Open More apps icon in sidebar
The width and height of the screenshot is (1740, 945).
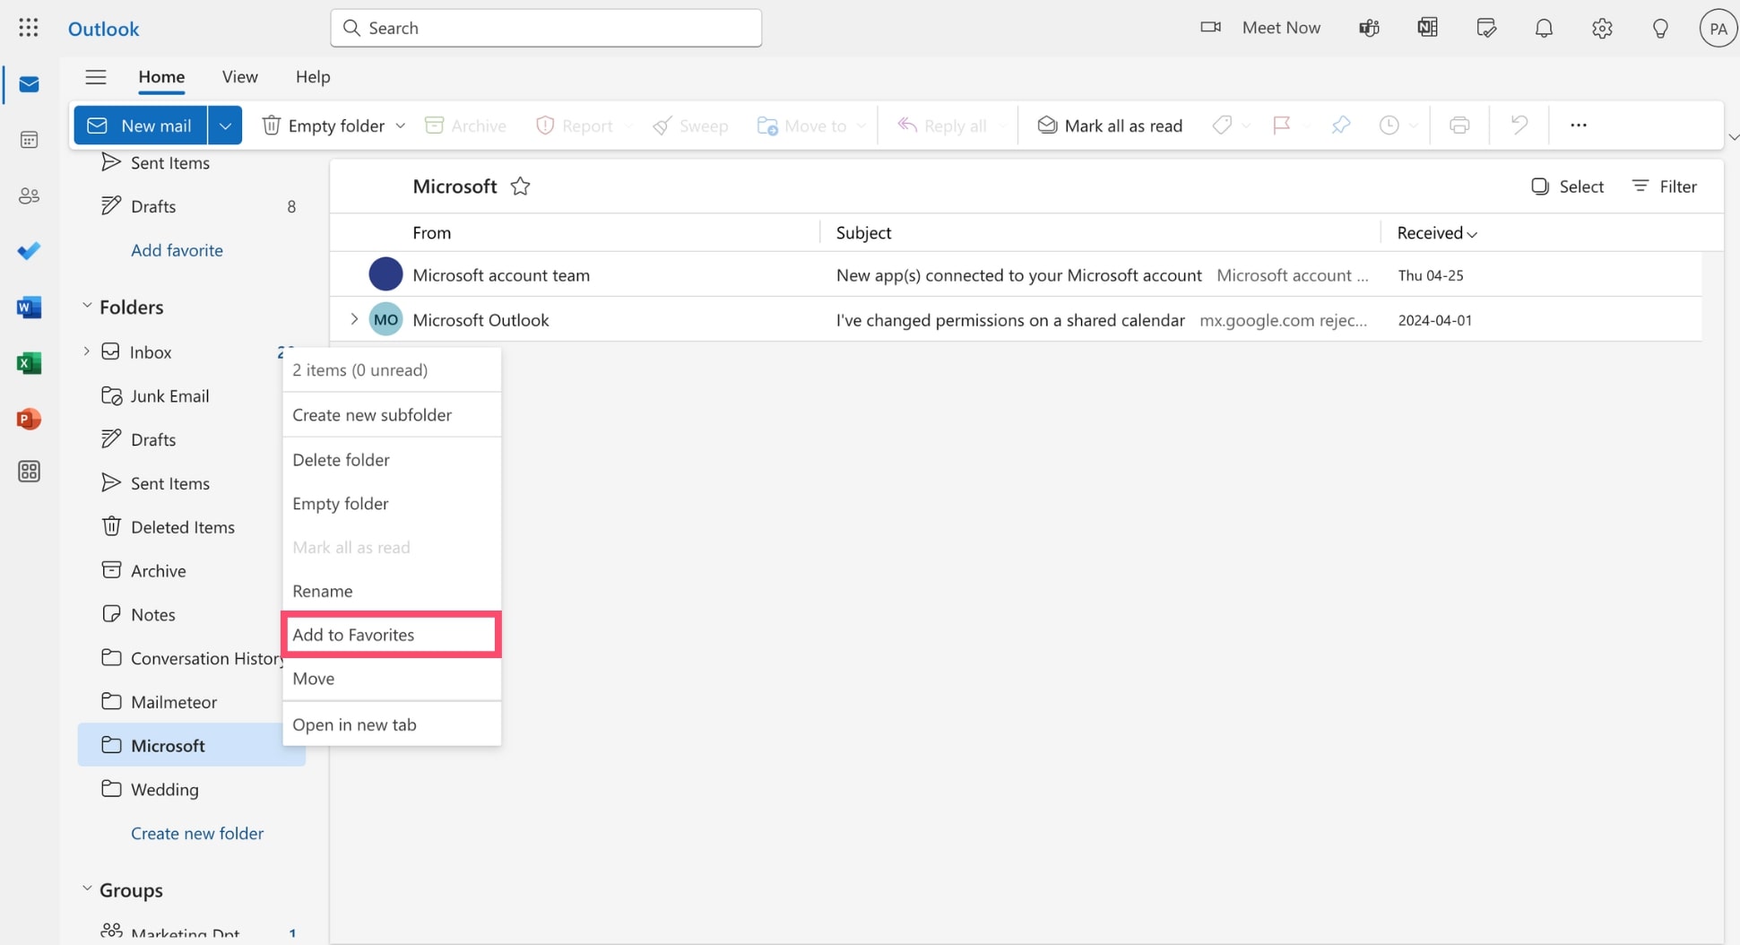point(29,472)
